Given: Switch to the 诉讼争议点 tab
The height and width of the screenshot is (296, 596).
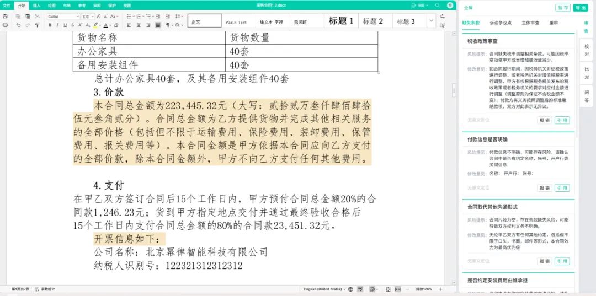Looking at the screenshot, I should 501,23.
